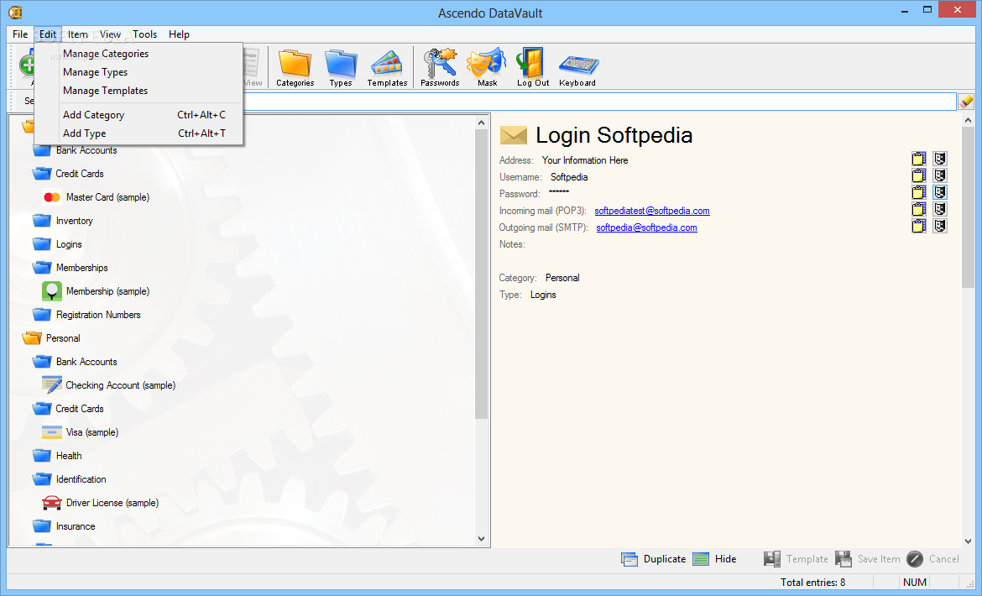The image size is (982, 596).
Task: Select the Checking Account (sample) entry
Action: [109, 385]
